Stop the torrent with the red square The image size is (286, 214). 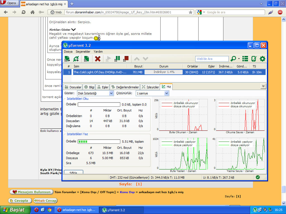(126, 59)
